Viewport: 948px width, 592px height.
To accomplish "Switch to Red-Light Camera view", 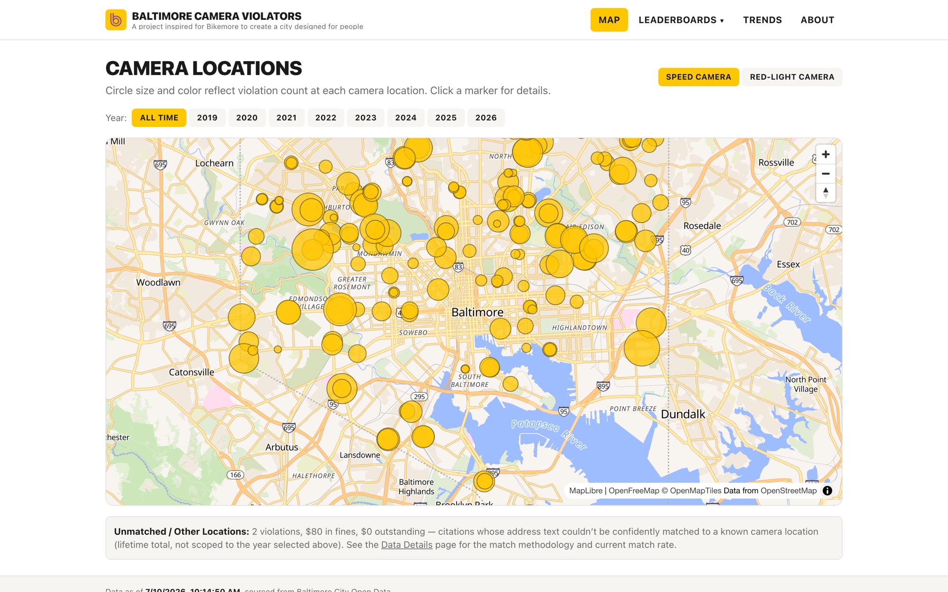I will (792, 77).
